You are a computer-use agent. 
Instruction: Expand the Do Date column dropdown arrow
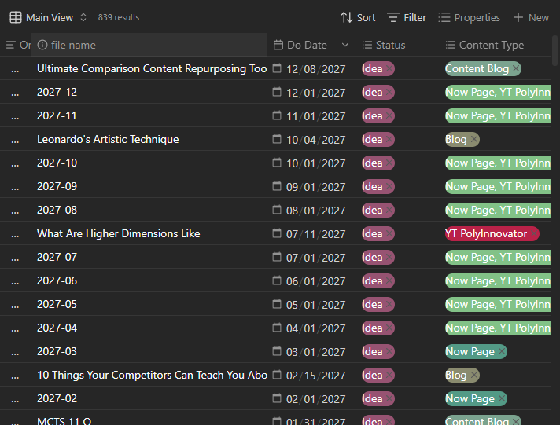[344, 45]
